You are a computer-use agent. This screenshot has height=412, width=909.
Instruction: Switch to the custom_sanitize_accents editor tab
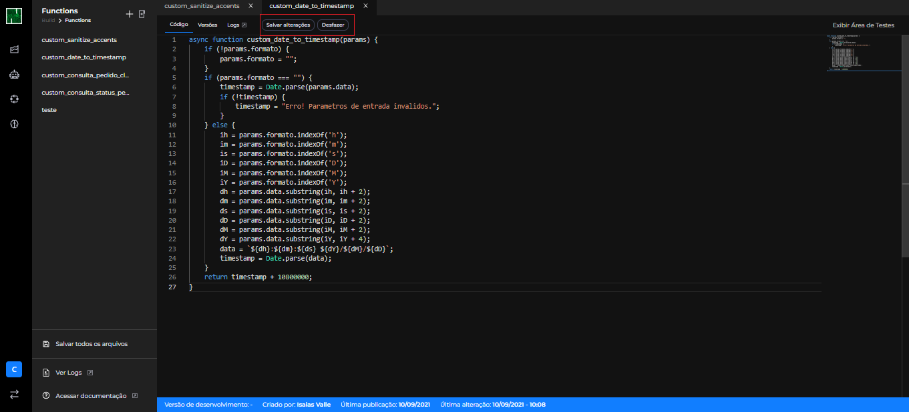tap(202, 6)
